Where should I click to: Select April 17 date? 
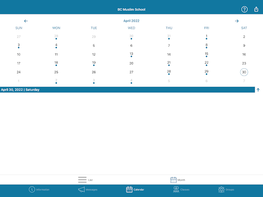tap(18, 63)
